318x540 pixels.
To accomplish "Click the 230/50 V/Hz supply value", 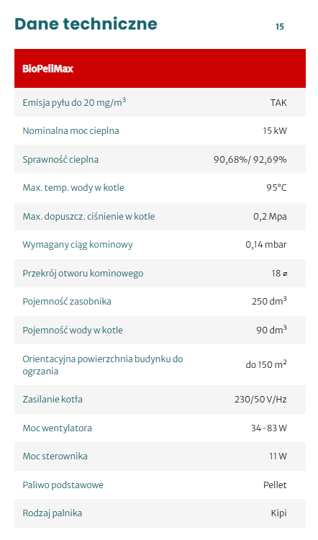I will [x=260, y=400].
